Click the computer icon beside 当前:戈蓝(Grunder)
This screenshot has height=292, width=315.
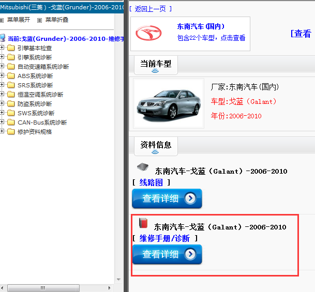[3, 38]
